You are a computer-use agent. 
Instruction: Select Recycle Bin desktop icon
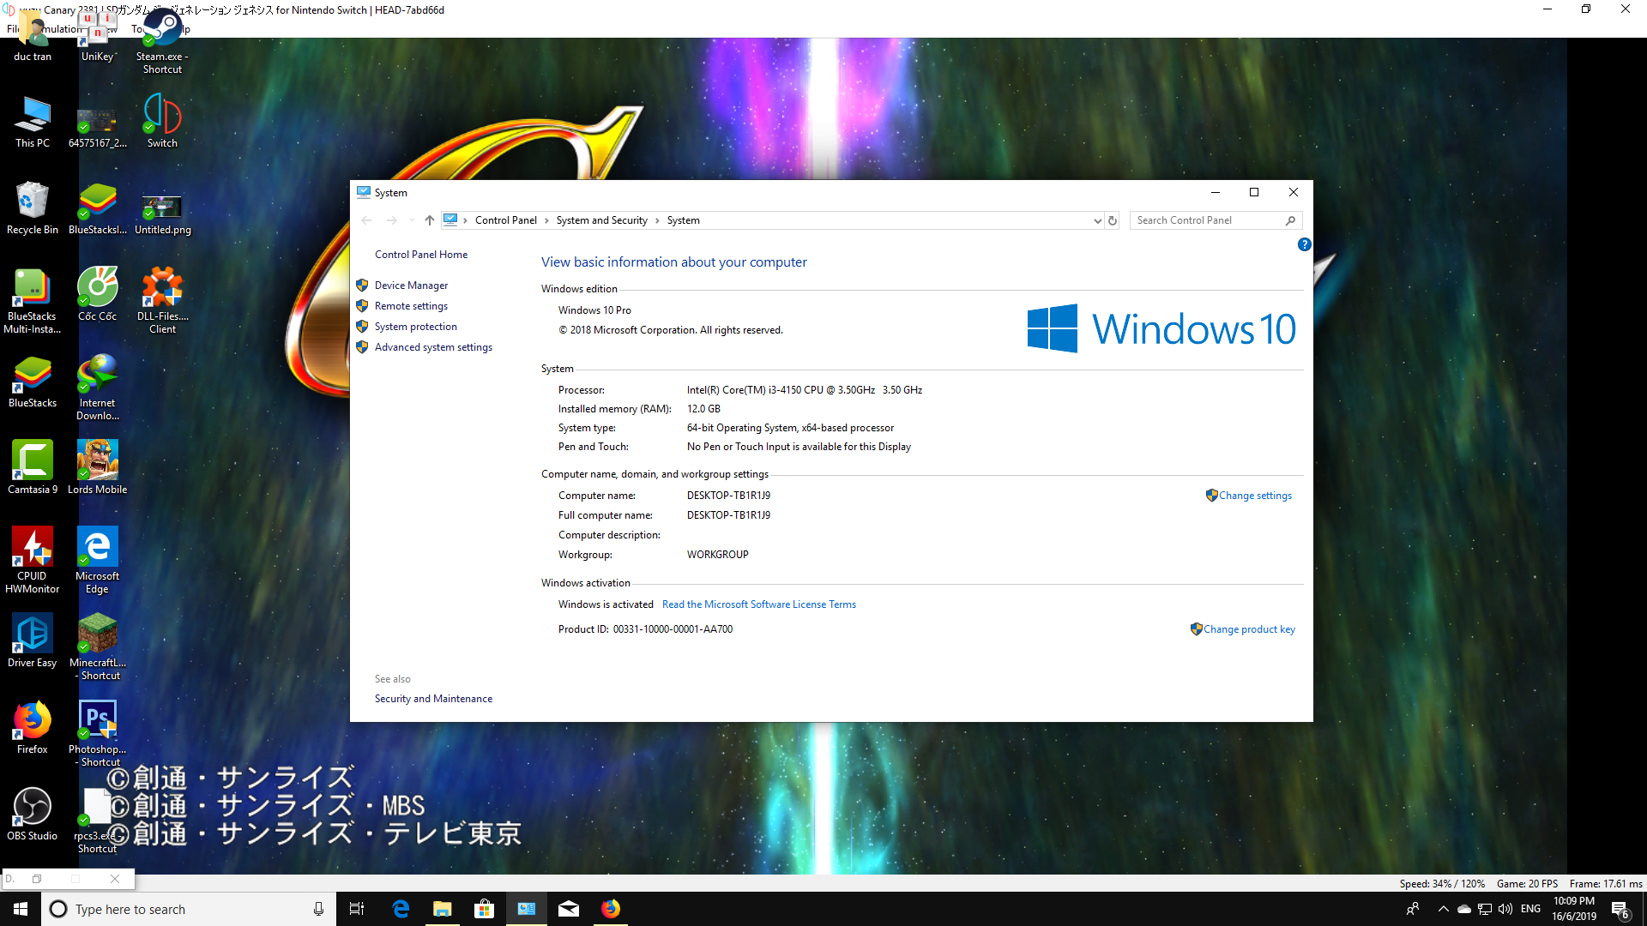33,208
